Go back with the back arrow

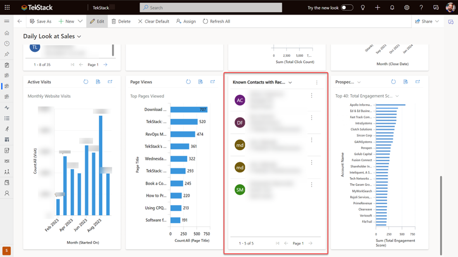click(x=20, y=21)
